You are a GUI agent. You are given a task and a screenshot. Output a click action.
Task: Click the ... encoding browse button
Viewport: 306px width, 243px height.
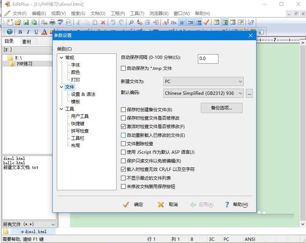[x=249, y=94]
